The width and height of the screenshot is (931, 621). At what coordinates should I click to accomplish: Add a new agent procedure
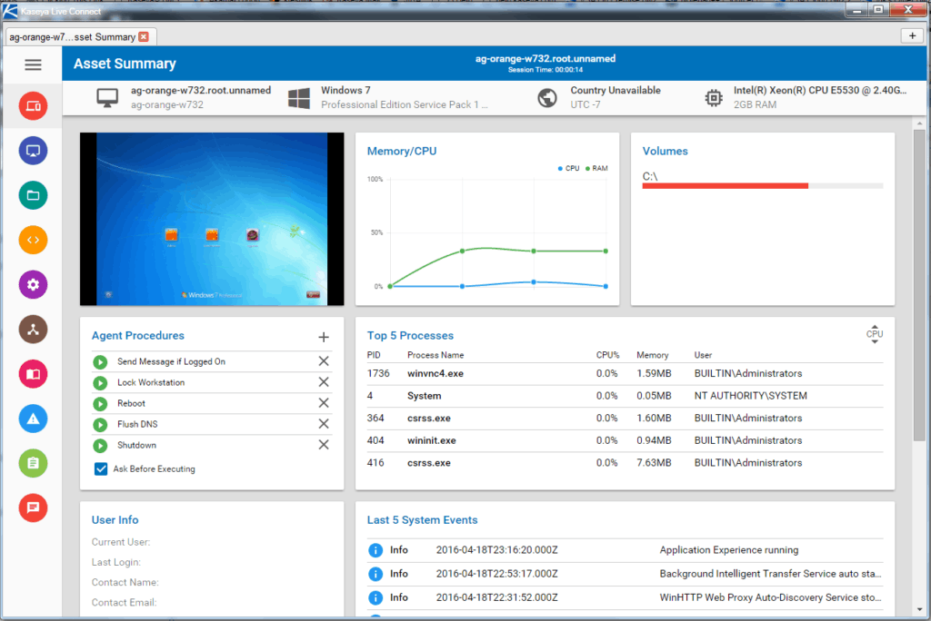[324, 337]
